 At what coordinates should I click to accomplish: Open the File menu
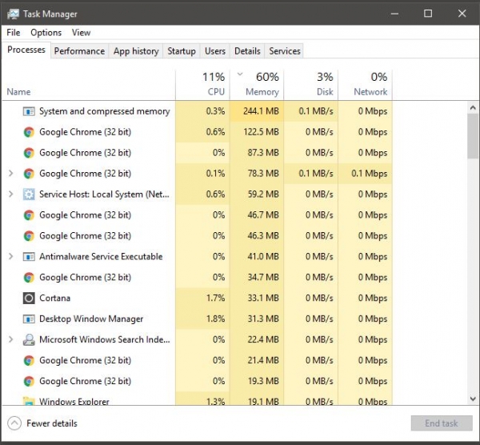(13, 33)
